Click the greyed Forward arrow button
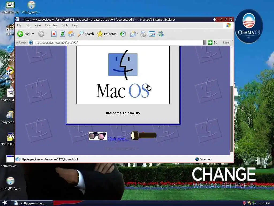 [x=41, y=34]
